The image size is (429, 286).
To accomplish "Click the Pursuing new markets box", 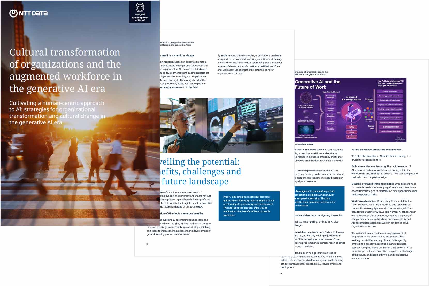I will point(390,91).
